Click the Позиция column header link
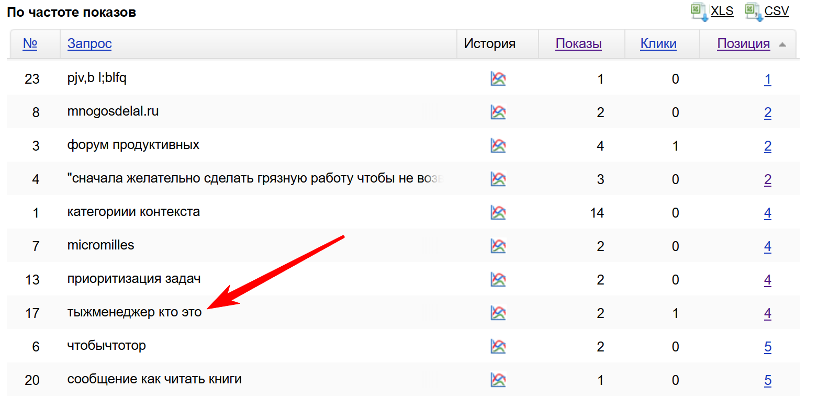The width and height of the screenshot is (829, 398). 743,44
